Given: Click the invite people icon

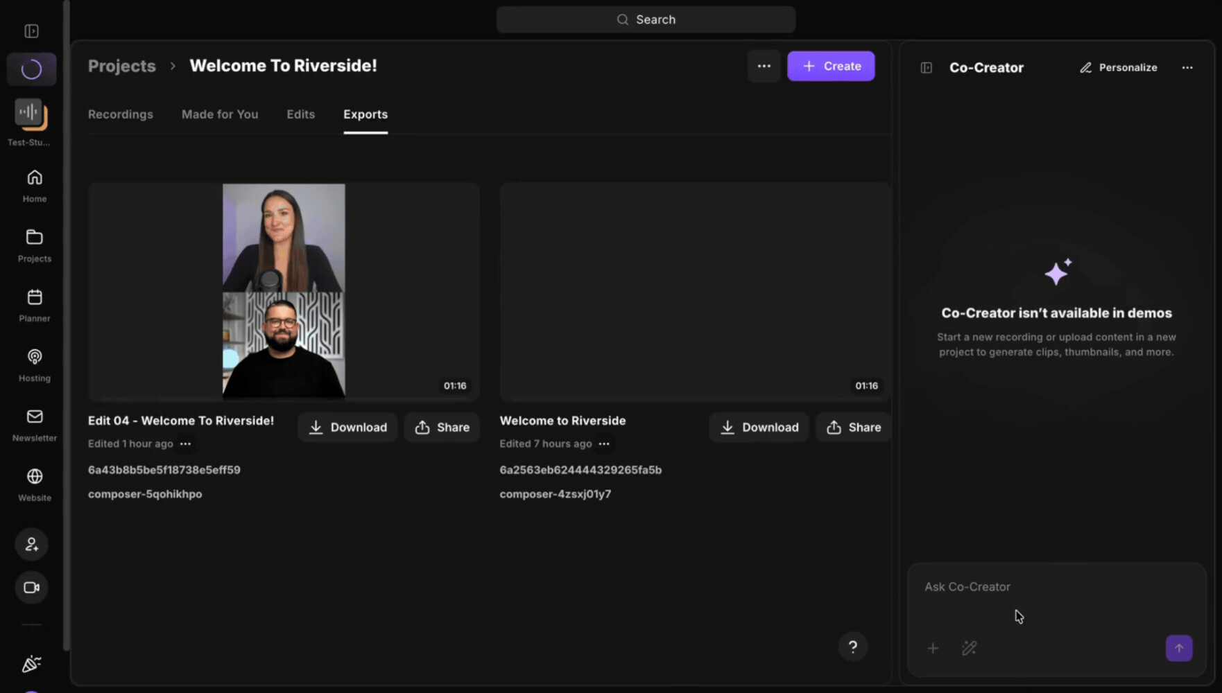Looking at the screenshot, I should pos(31,545).
